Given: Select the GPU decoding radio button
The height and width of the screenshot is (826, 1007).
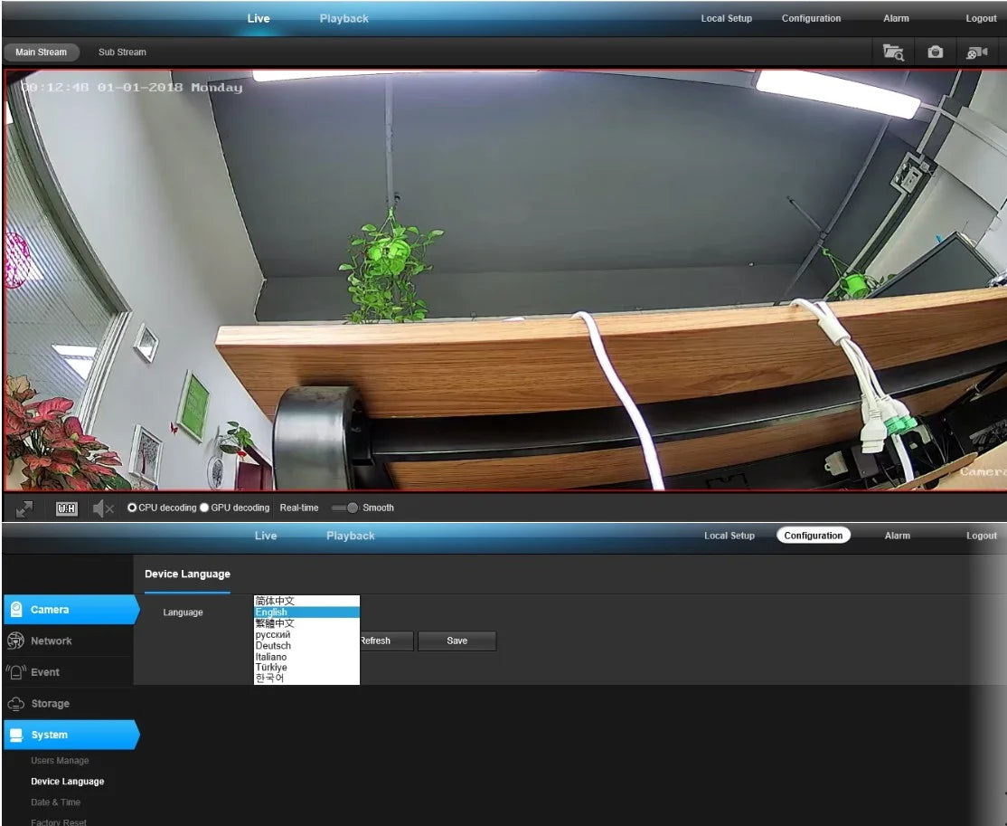Looking at the screenshot, I should (204, 508).
